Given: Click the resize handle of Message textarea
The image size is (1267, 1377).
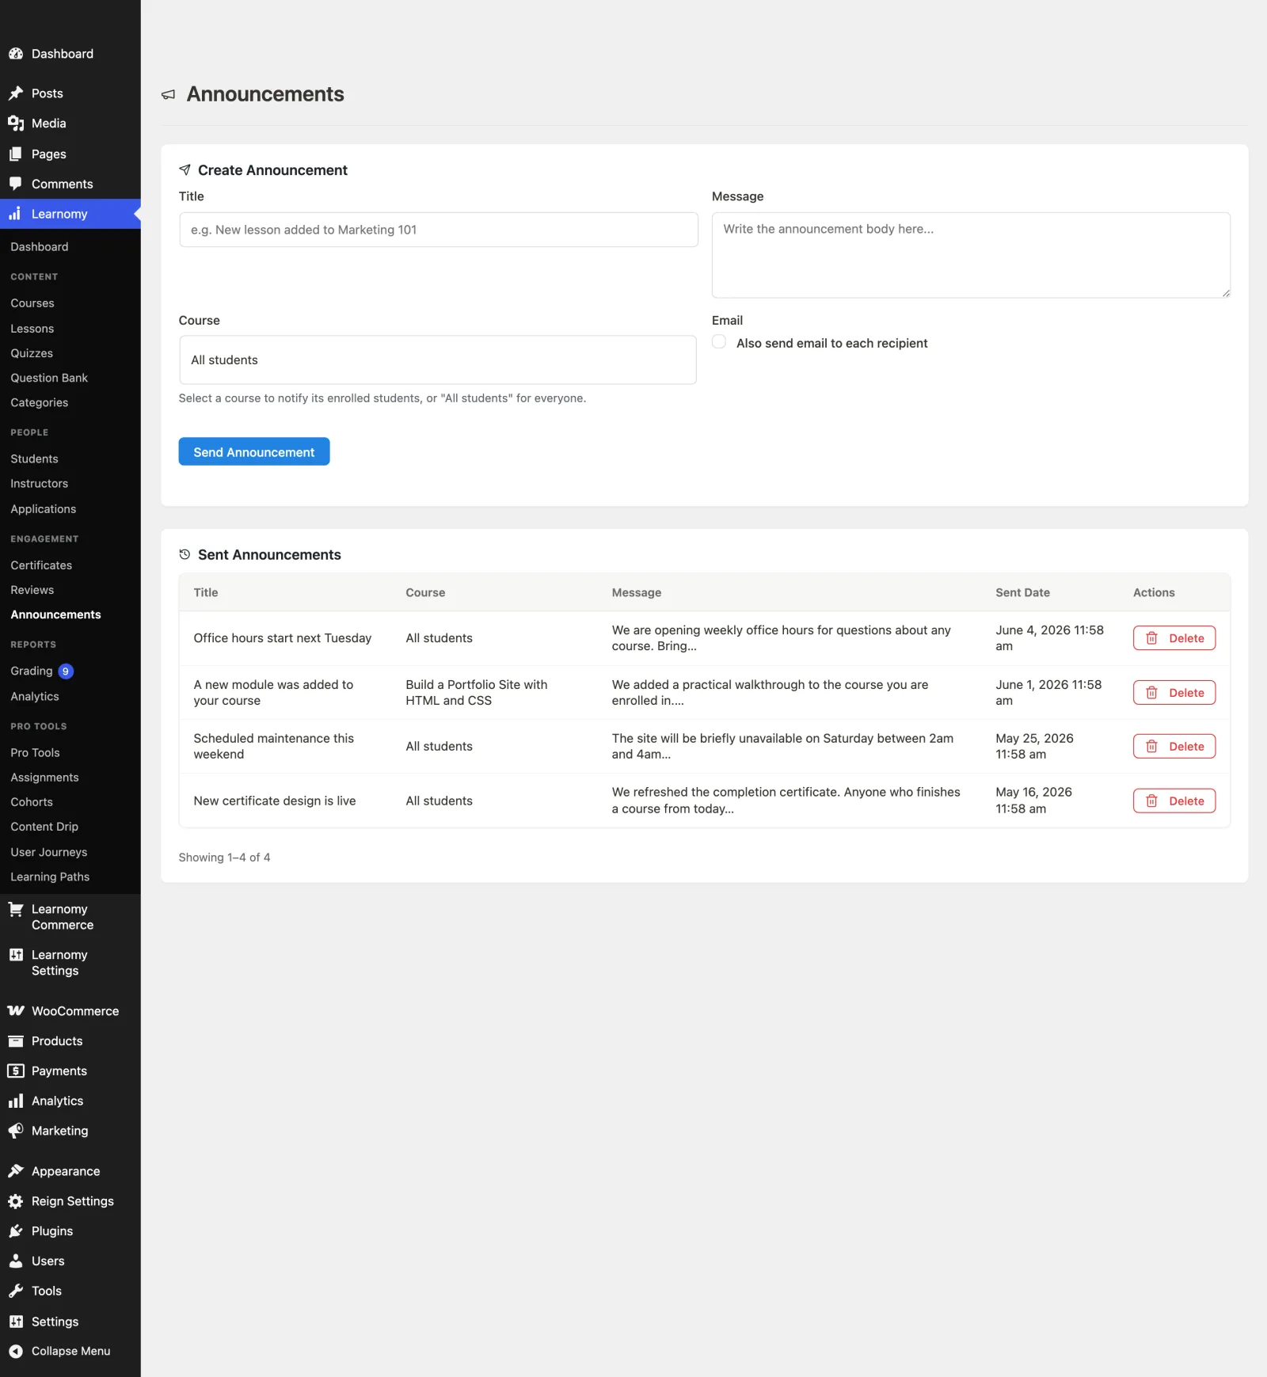Looking at the screenshot, I should tap(1225, 293).
